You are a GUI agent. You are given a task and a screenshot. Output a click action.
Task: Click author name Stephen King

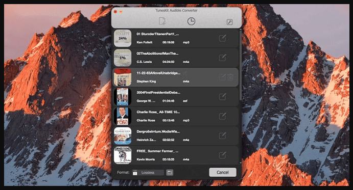click(x=146, y=82)
